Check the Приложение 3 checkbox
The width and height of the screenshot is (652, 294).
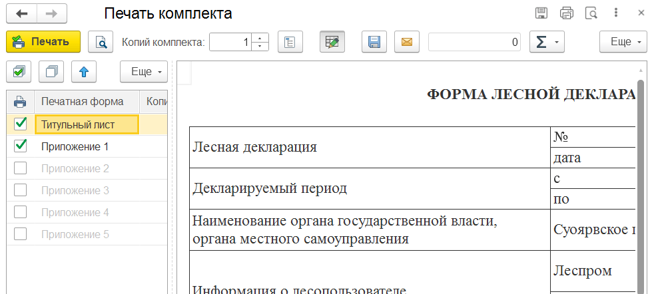pyautogui.click(x=21, y=190)
